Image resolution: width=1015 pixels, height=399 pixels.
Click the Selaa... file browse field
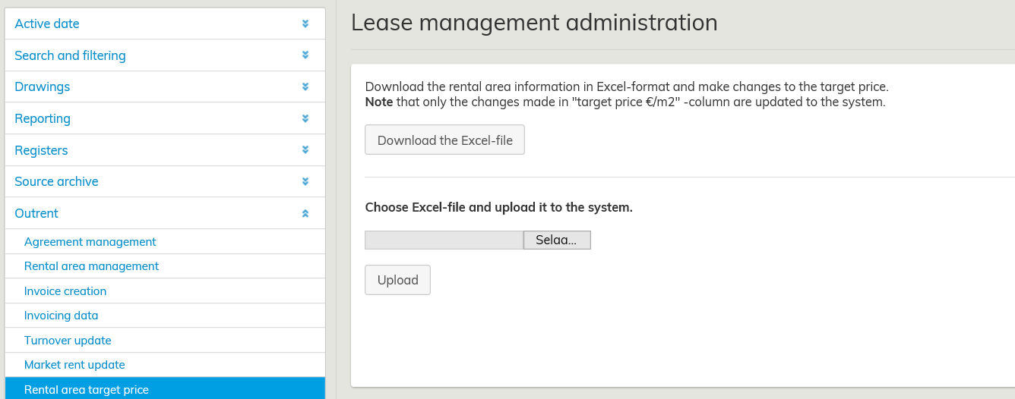[556, 240]
